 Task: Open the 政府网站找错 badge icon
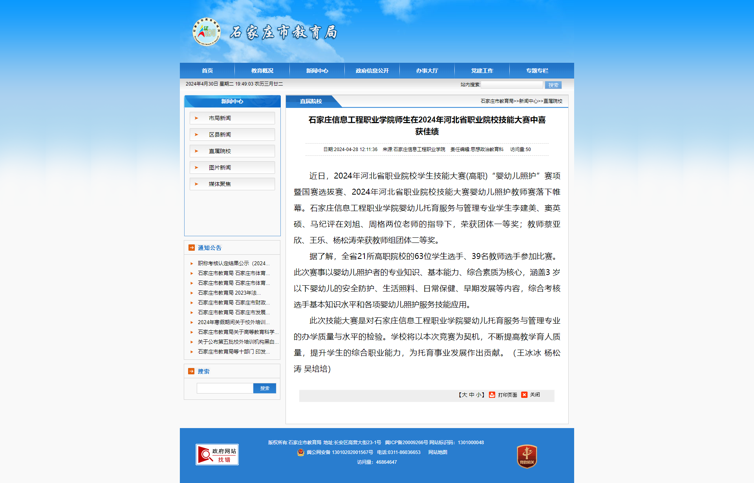[217, 454]
